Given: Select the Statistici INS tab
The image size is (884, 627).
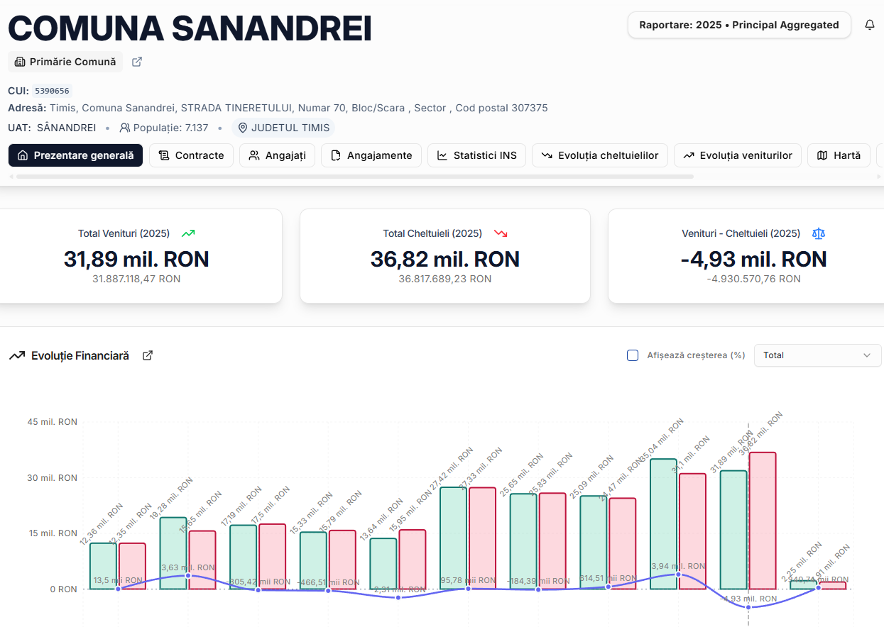Looking at the screenshot, I should [476, 155].
